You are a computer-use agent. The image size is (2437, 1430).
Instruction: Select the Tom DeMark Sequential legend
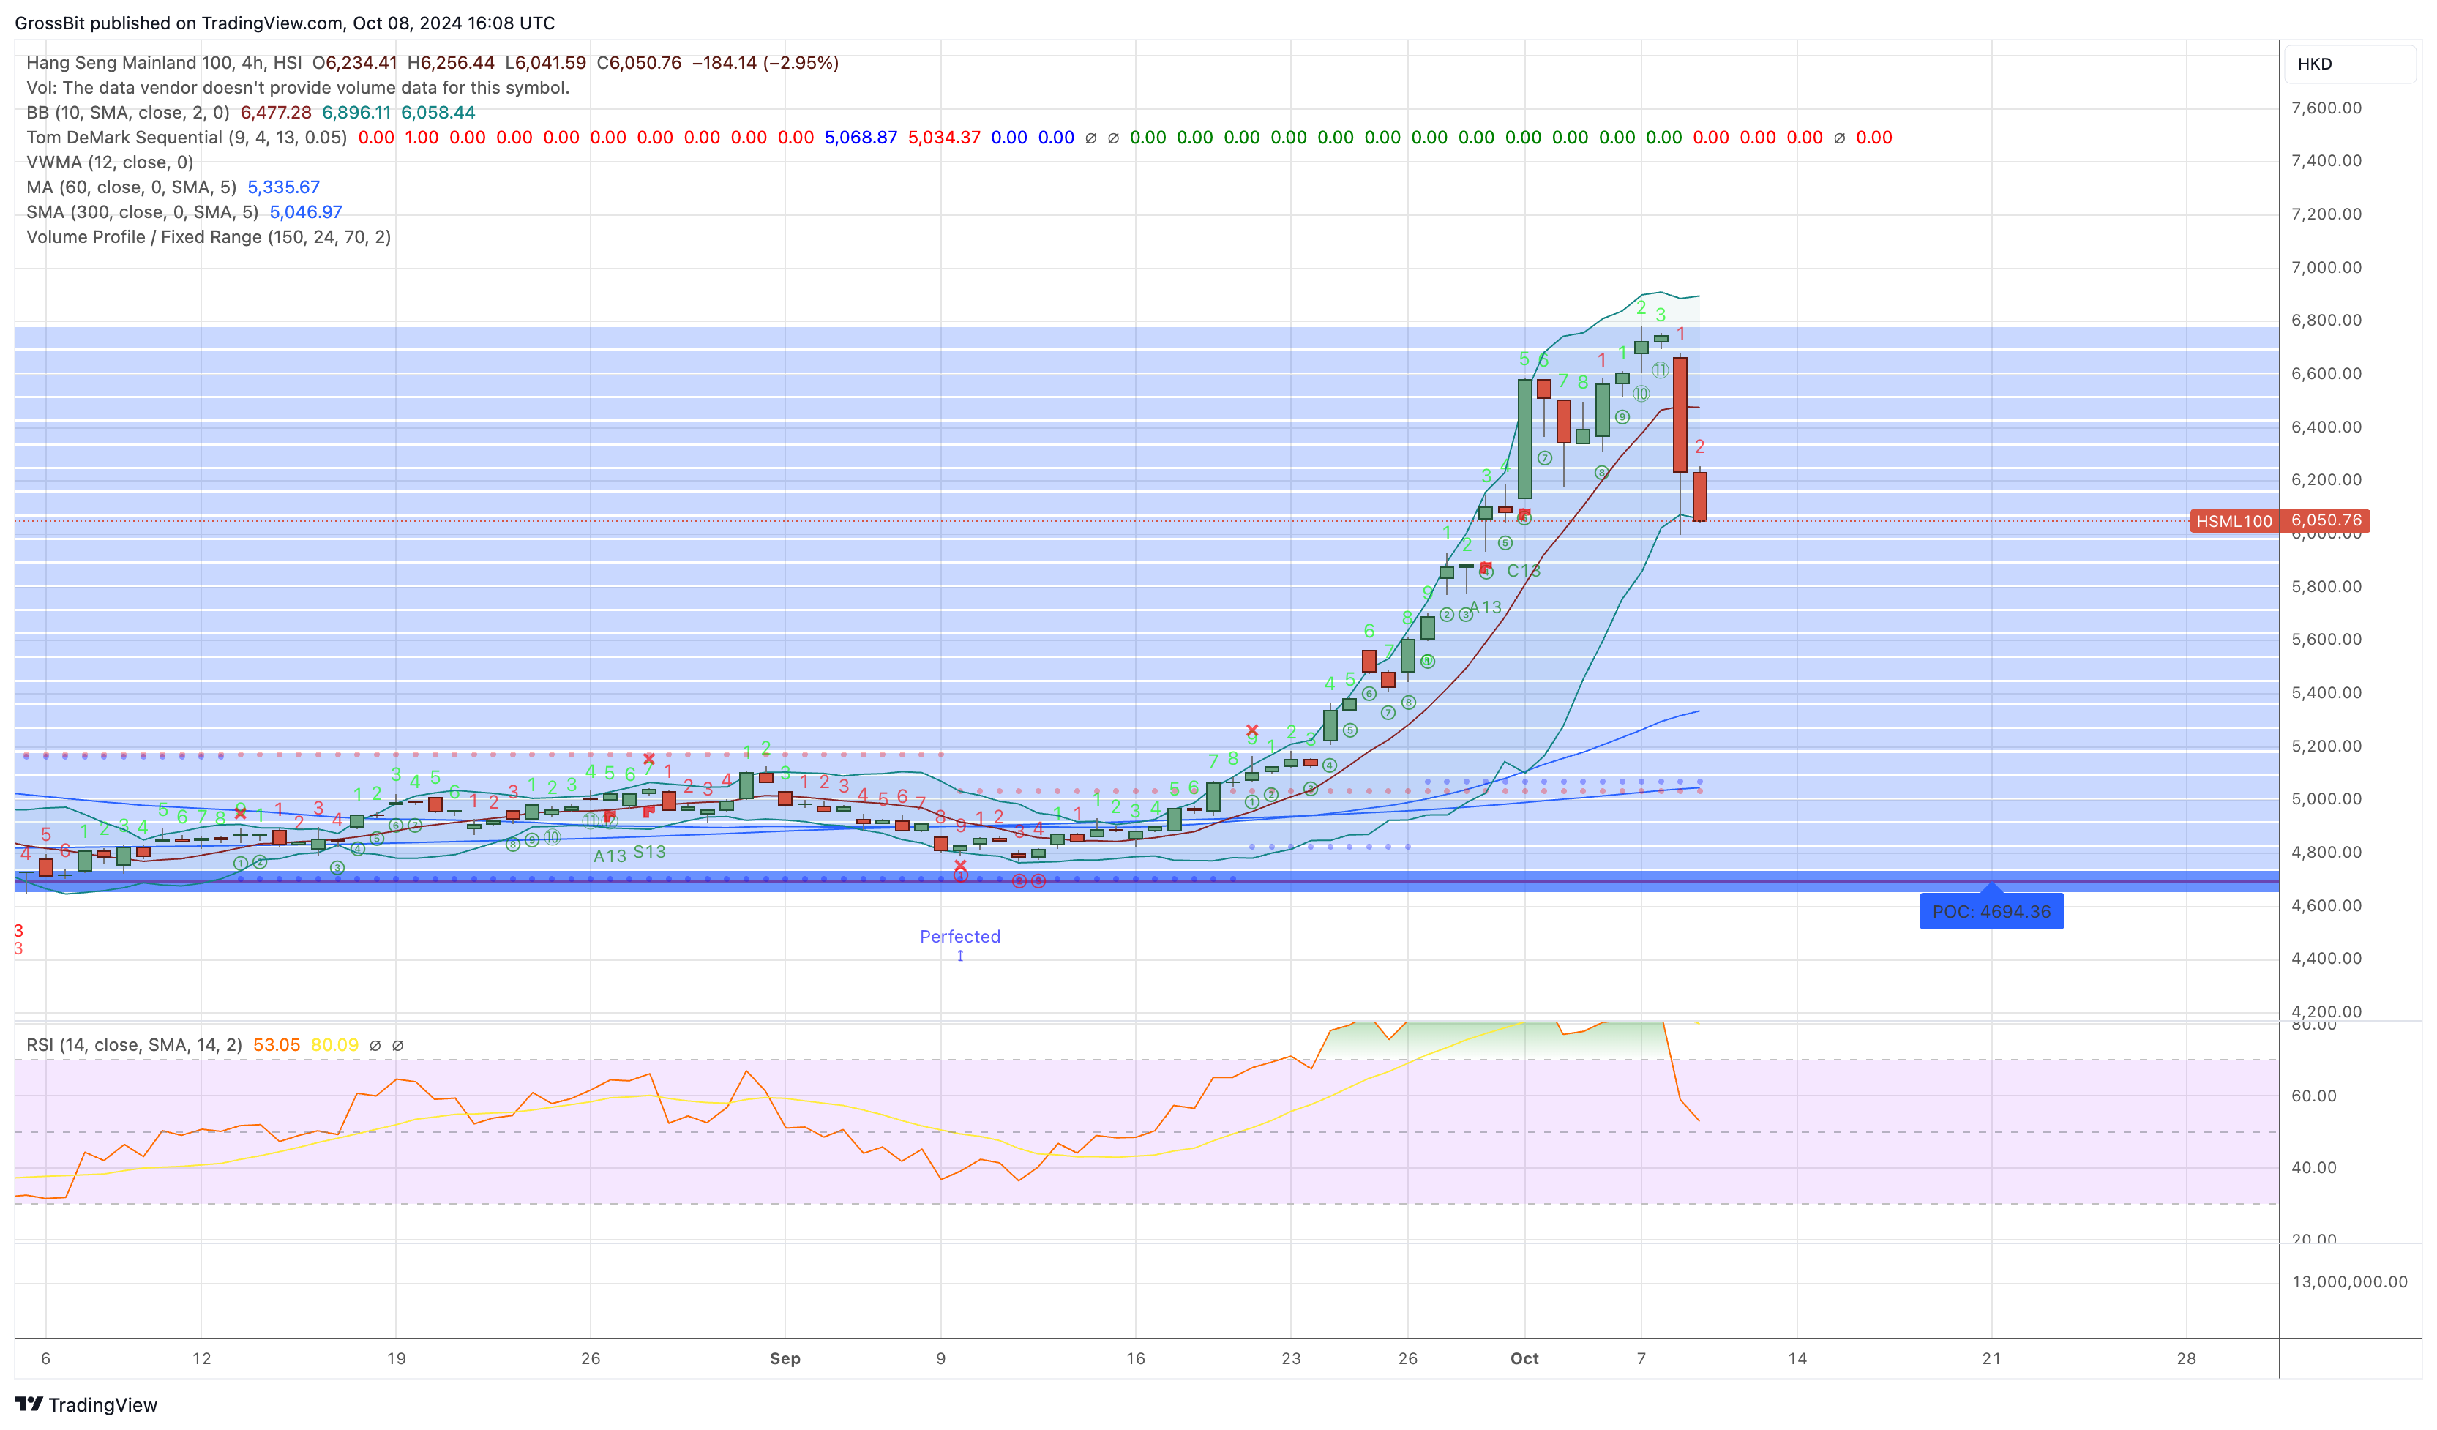[187, 138]
